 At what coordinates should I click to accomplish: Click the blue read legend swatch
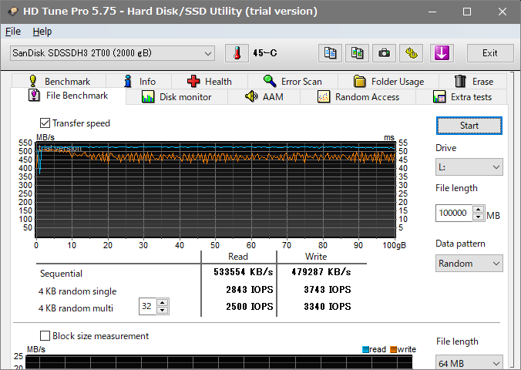click(365, 349)
